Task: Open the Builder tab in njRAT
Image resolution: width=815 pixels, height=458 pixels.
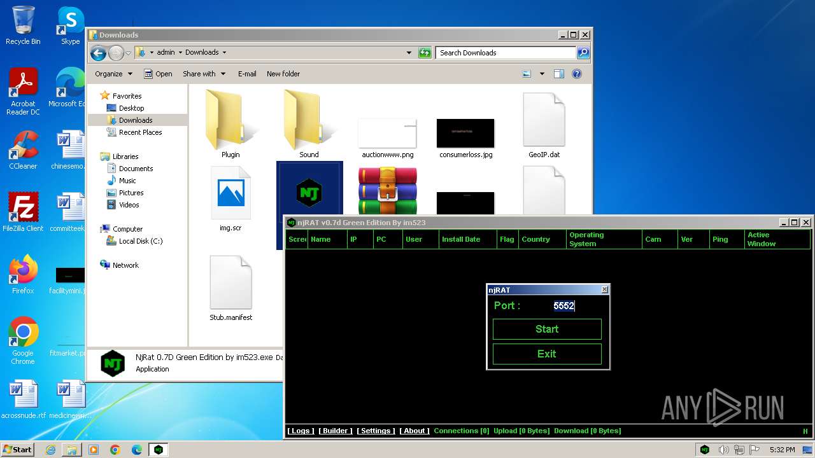Action: (336, 431)
